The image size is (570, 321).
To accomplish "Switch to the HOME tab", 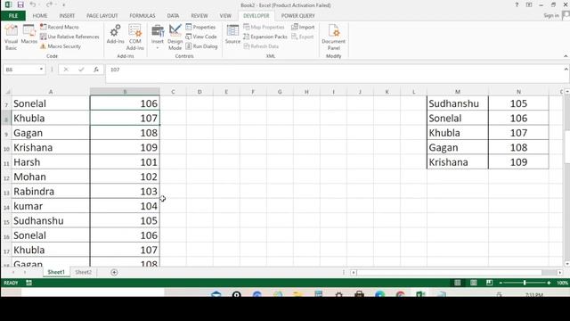I will pyautogui.click(x=40, y=16).
